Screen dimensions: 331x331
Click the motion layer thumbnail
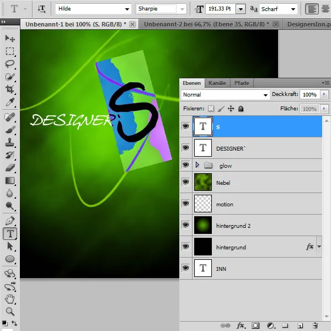pyautogui.click(x=203, y=204)
